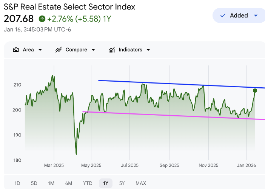Click the Compare lines icon
This screenshot has width=265, height=189.
pyautogui.click(x=59, y=50)
